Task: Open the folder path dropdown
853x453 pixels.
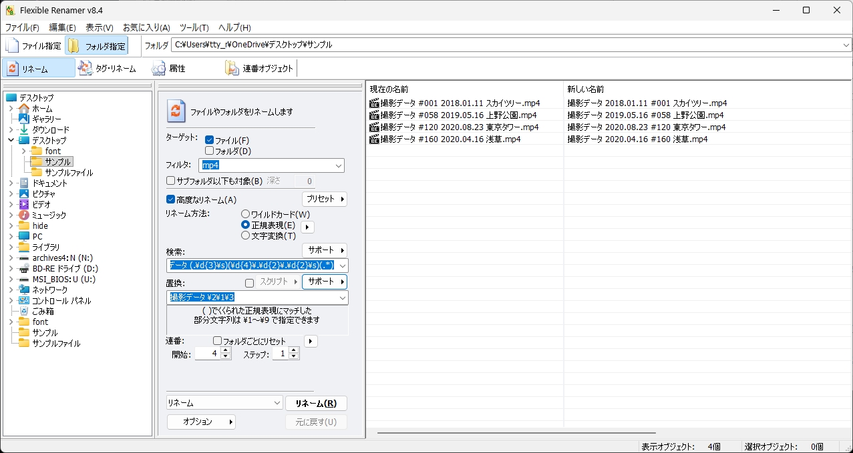Action: pos(846,45)
